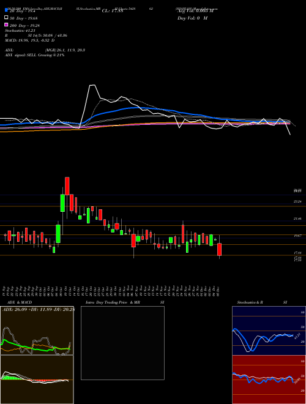Click the blue Stochastics chart panel
Image resolution: width=306 pixels, height=404 pixels.
[269, 331]
